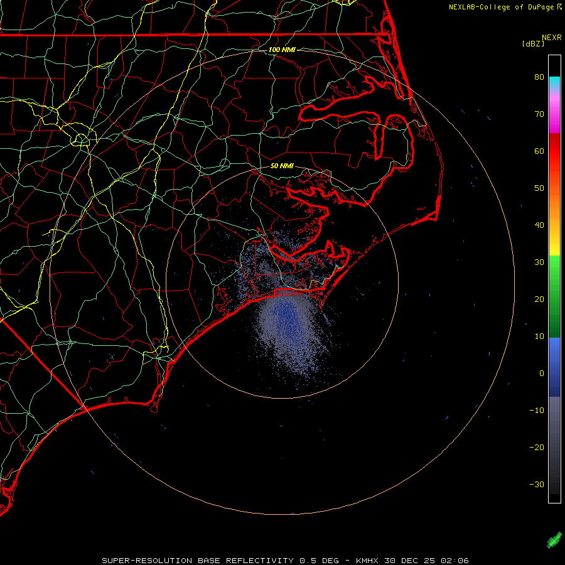Click the NEXLAB-College of DuPage credit text
Viewport: 565px width, 565px height.
pos(505,7)
